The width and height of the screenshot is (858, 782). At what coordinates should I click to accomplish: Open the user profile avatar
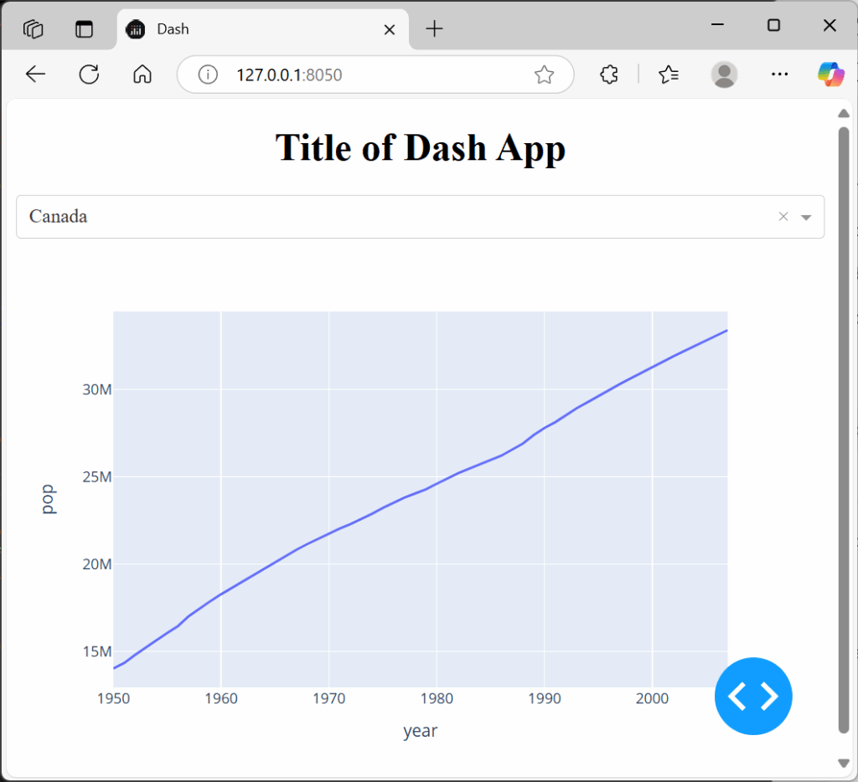pos(724,75)
